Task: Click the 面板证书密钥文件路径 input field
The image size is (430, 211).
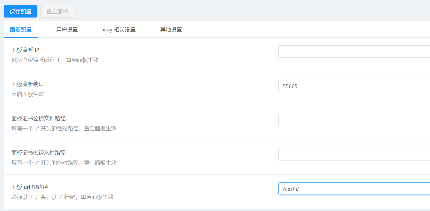Action: click(353, 154)
